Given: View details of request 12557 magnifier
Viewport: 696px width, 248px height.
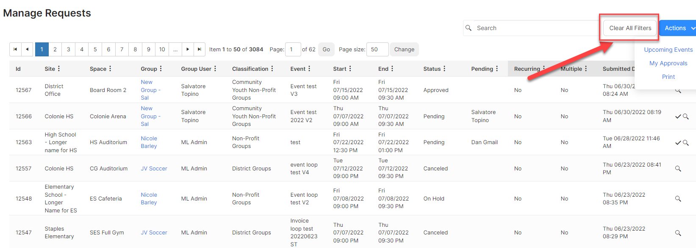Looking at the screenshot, I should coord(678,169).
